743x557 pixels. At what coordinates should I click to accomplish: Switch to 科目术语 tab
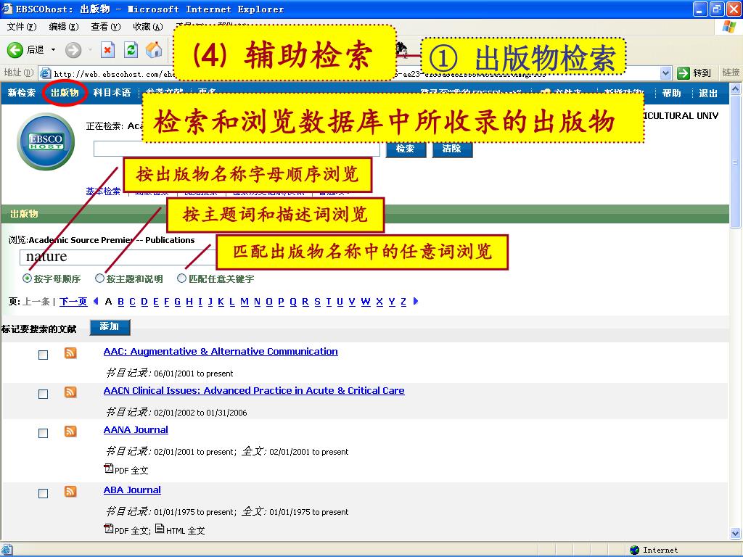(111, 93)
